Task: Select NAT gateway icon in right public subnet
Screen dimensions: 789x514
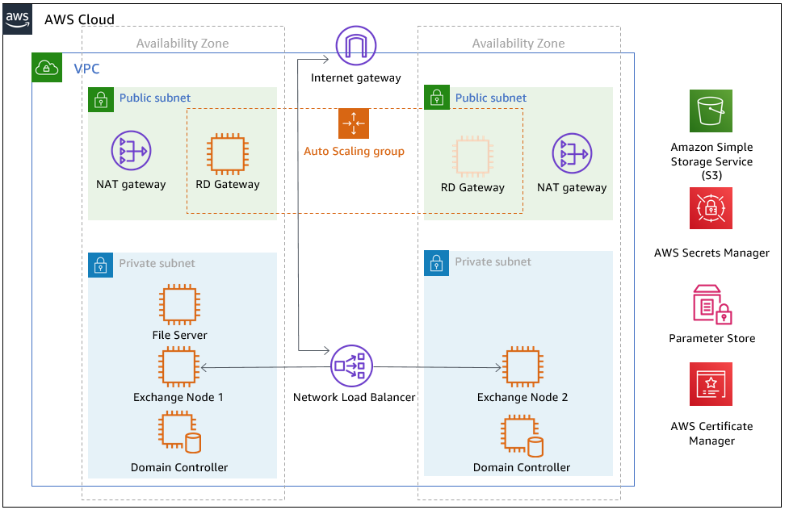Action: pyautogui.click(x=572, y=153)
